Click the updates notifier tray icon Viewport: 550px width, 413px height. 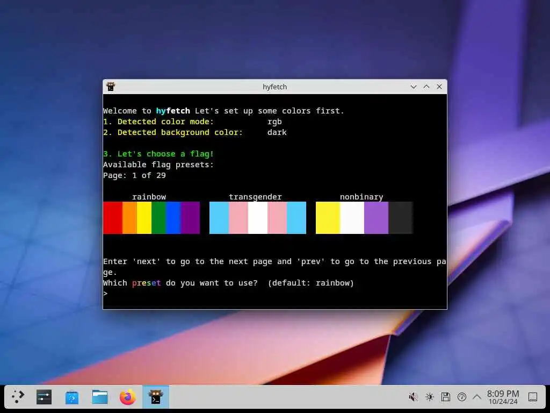(x=461, y=397)
